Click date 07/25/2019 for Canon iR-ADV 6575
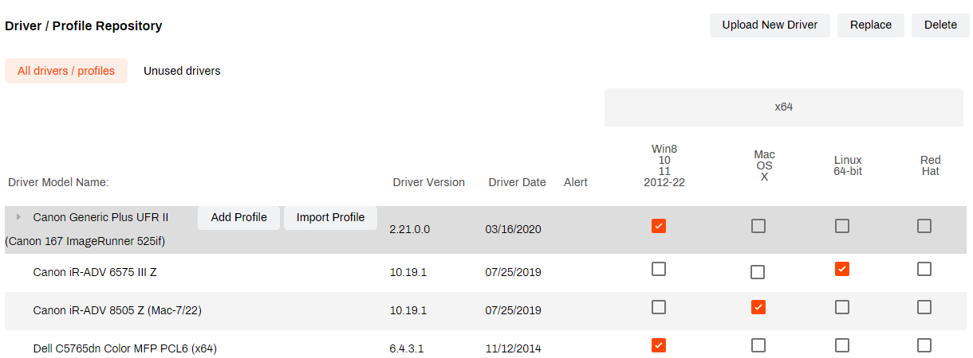Viewport: 973px width, 358px height. click(x=514, y=272)
